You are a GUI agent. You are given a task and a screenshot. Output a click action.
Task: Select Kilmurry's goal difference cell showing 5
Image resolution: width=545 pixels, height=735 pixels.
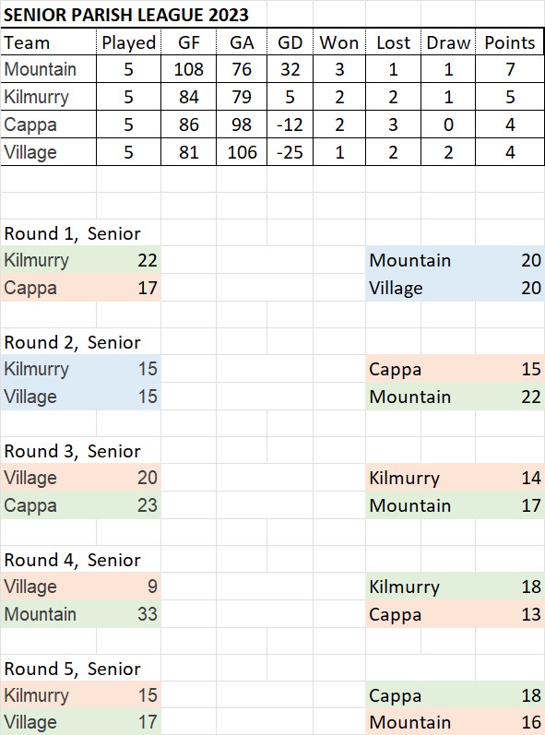pos(290,97)
